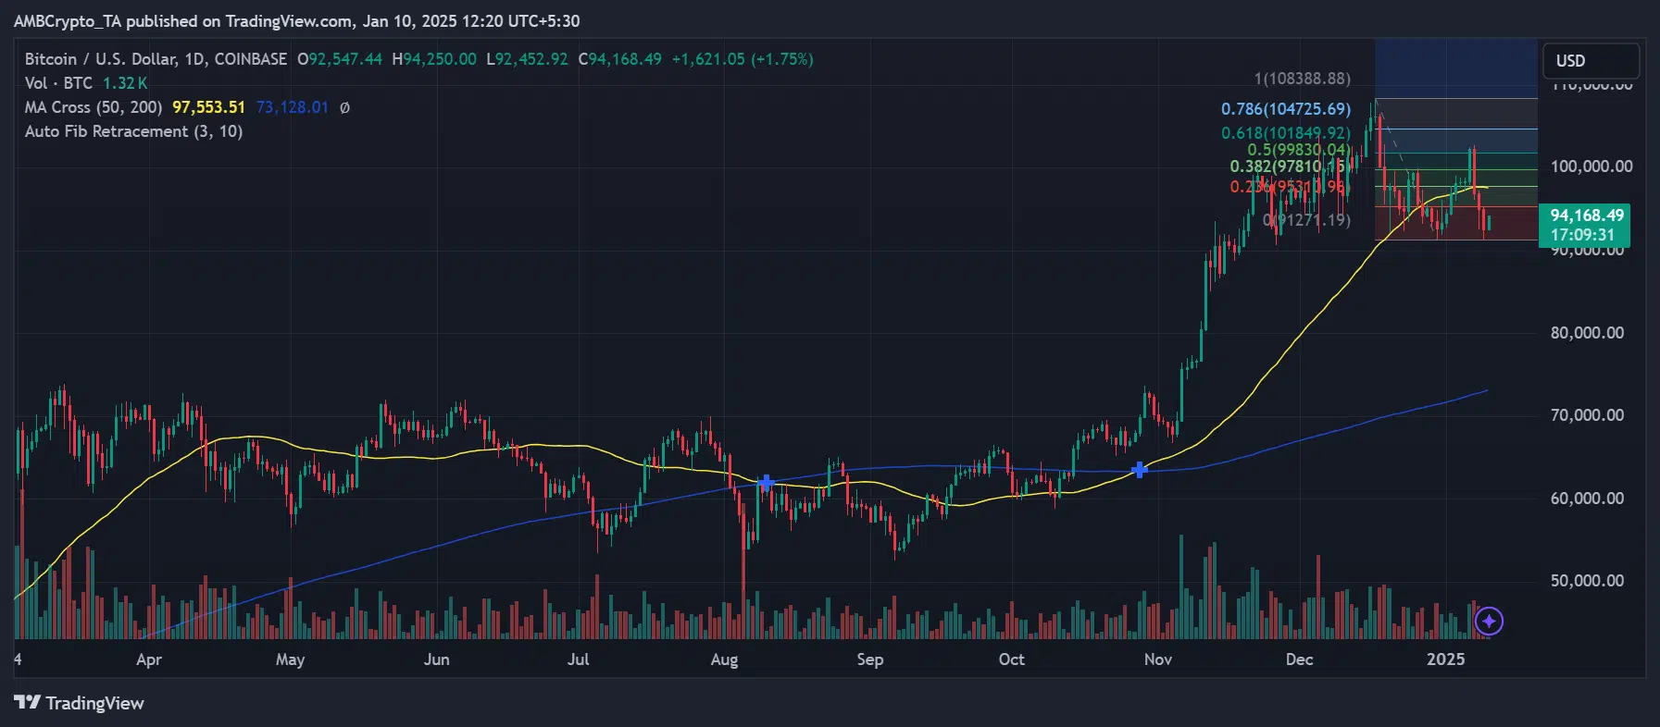
Task: Click the Bitcoin / U.S. Dollar symbol title
Action: click(x=156, y=59)
